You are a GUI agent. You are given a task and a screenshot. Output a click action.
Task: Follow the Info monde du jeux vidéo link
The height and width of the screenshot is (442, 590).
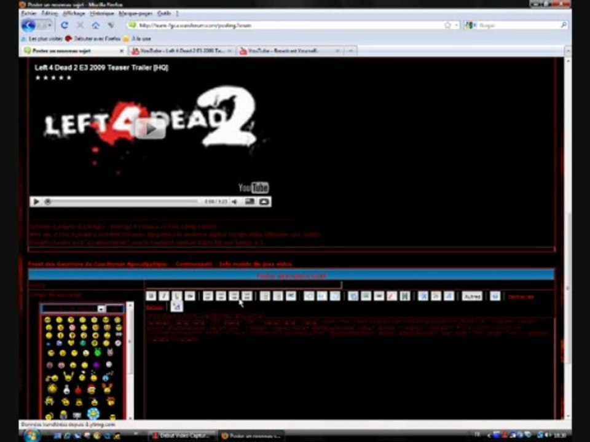(256, 264)
